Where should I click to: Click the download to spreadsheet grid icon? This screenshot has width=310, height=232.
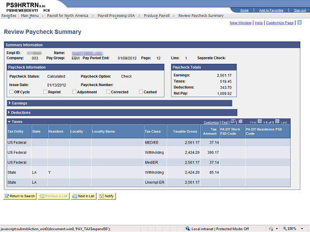240,121
